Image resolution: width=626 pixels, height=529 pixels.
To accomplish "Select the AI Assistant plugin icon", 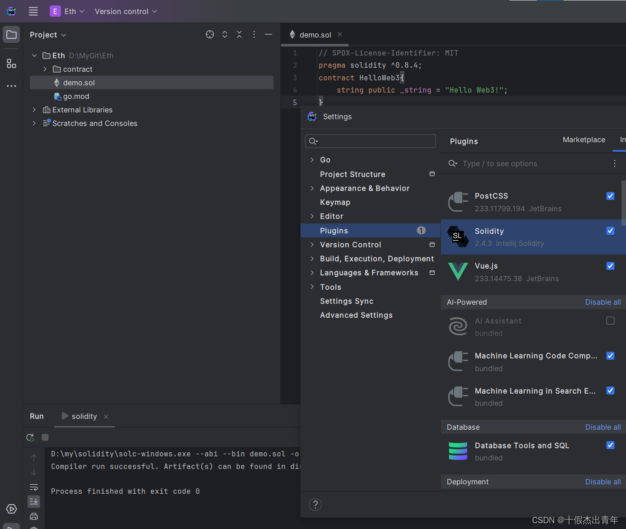I will click(x=458, y=327).
